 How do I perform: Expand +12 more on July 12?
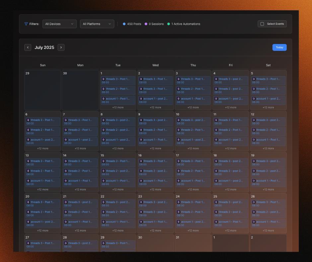pos(268,149)
